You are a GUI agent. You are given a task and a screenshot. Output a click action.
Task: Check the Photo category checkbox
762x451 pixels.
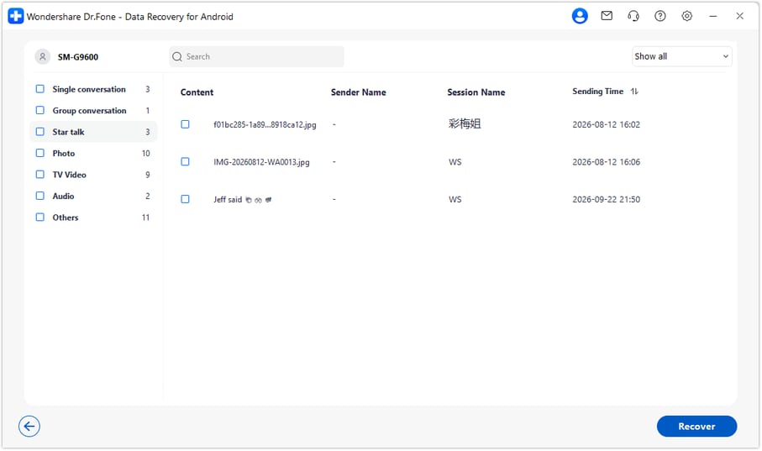40,153
